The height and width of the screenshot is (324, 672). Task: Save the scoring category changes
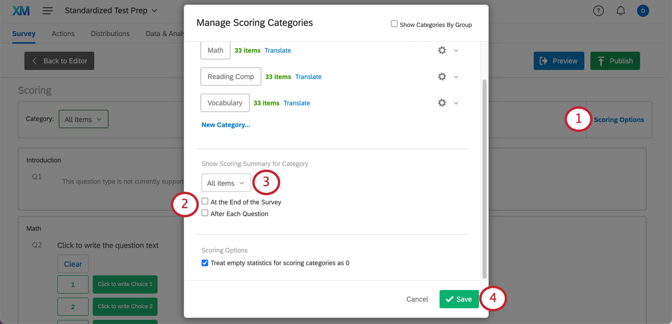(459, 299)
